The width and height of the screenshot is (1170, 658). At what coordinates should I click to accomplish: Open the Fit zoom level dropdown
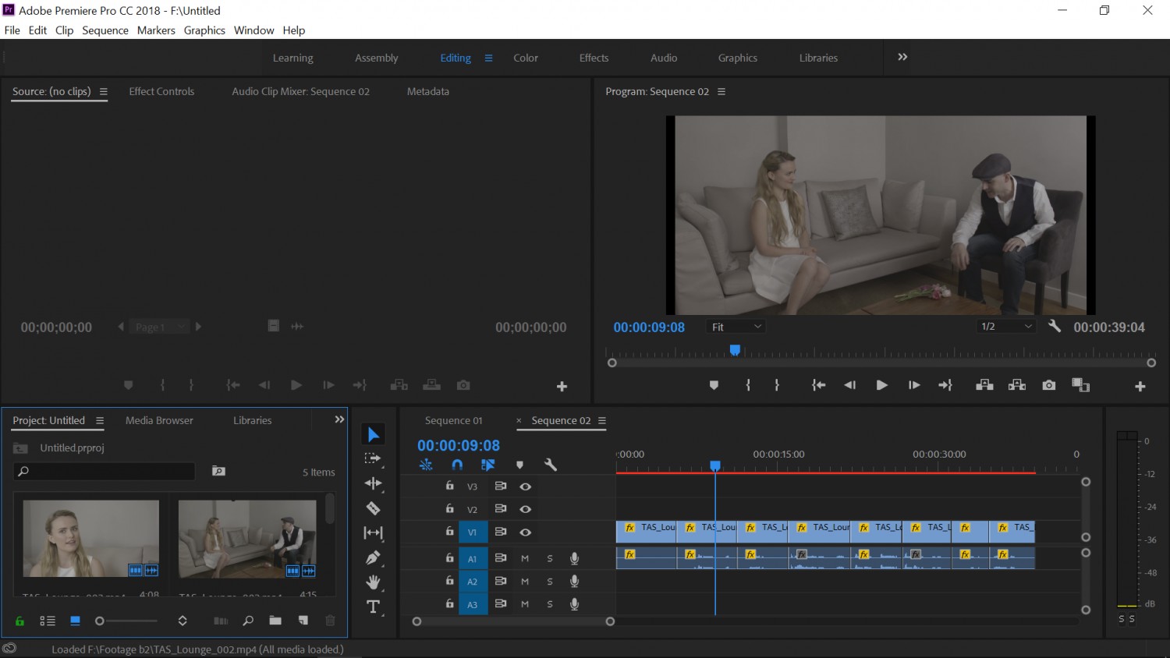point(736,327)
